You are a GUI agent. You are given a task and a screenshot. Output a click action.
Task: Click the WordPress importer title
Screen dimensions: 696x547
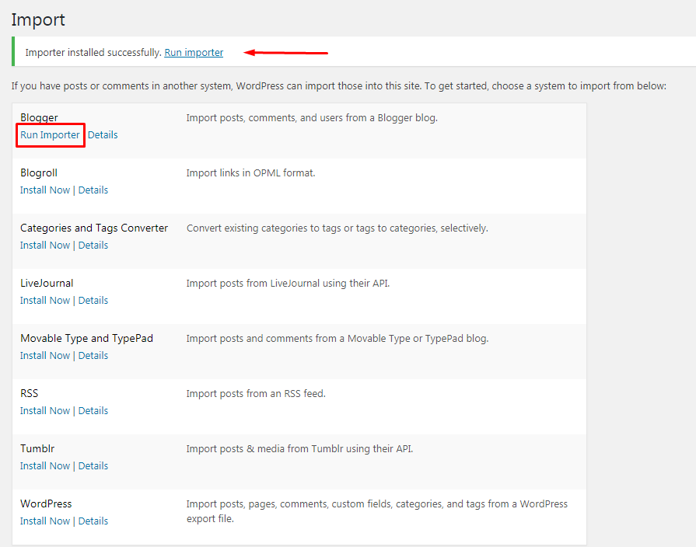46,503
